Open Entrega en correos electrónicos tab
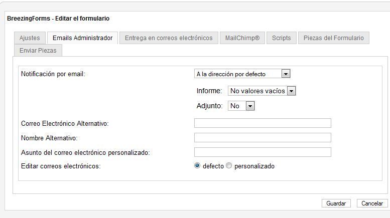390x218 pixels. [169, 38]
